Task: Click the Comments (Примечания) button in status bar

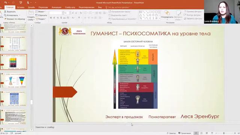Action: 184,133
